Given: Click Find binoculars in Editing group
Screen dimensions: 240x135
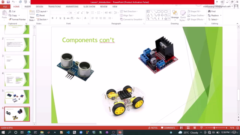Looking at the screenshot, I should coord(211,11).
